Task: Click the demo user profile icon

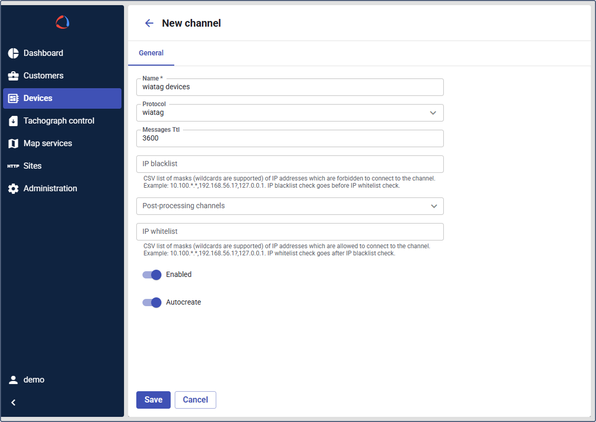Action: (13, 380)
